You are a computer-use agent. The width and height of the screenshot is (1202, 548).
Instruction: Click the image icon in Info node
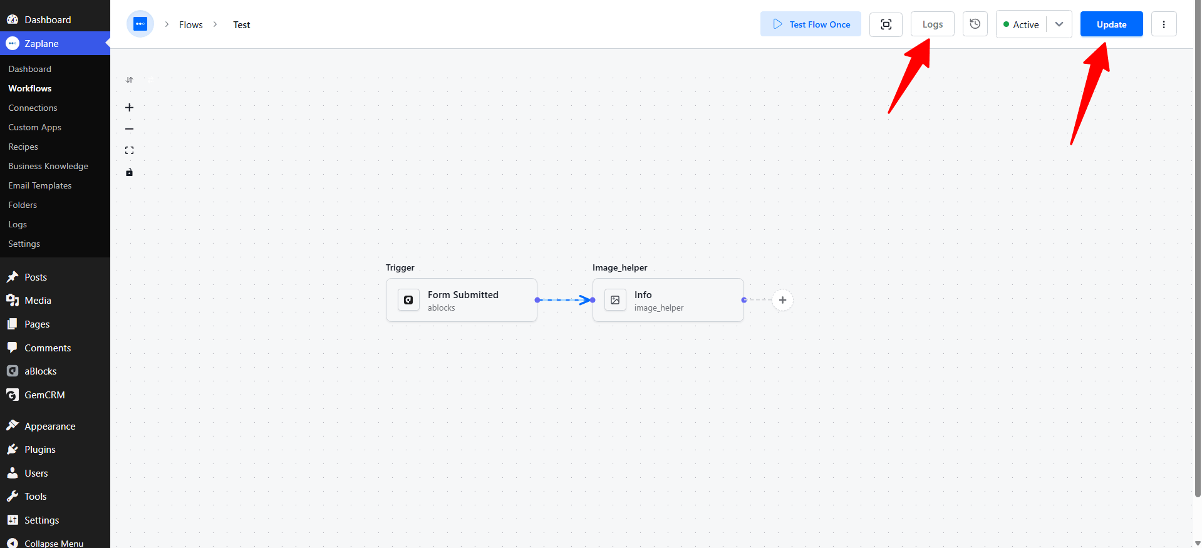[x=615, y=300]
